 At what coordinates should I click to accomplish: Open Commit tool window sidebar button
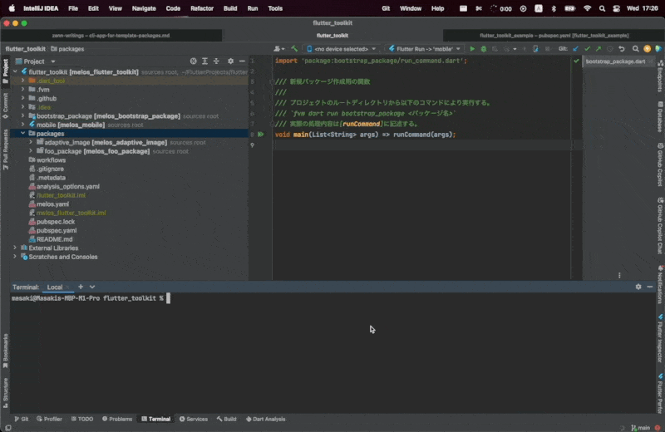coord(5,106)
